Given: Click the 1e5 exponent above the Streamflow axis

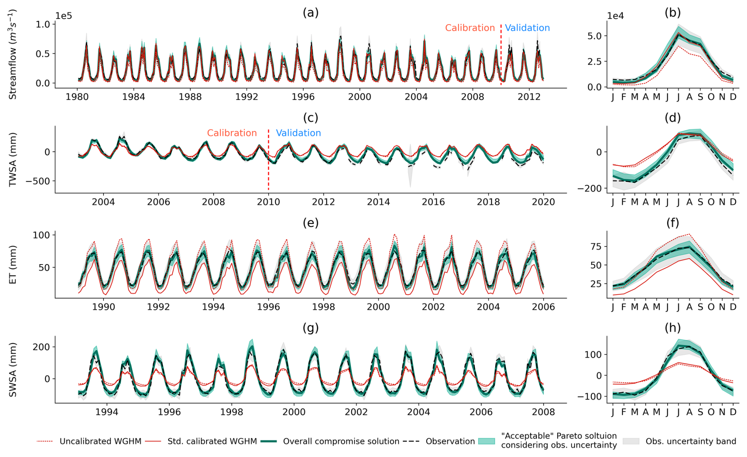Looking at the screenshot, I should 64,16.
